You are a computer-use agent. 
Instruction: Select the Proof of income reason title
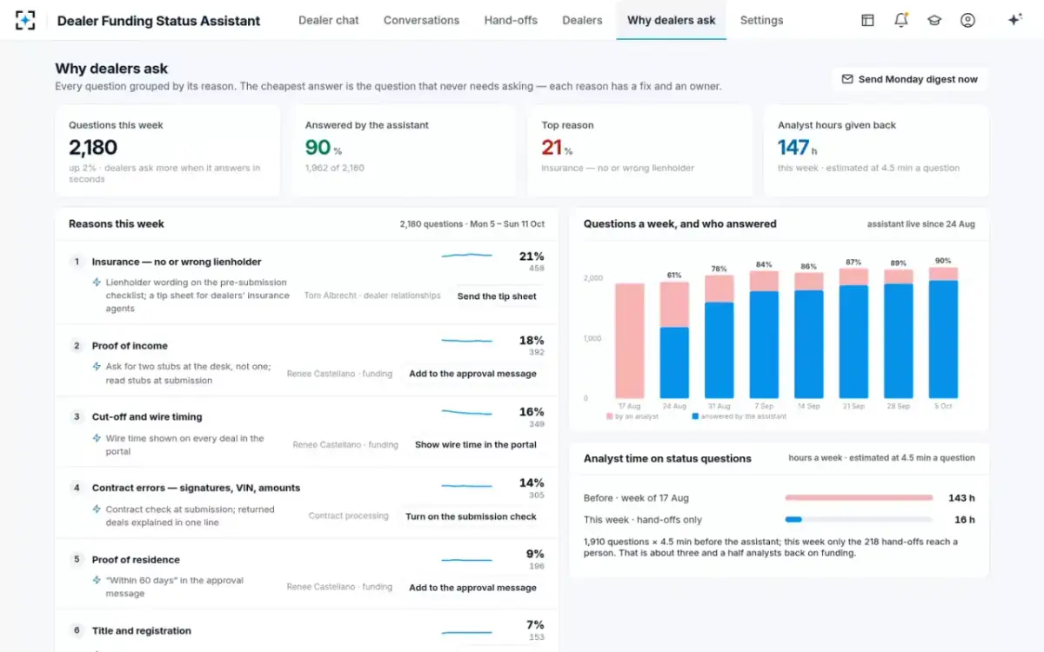tap(130, 346)
